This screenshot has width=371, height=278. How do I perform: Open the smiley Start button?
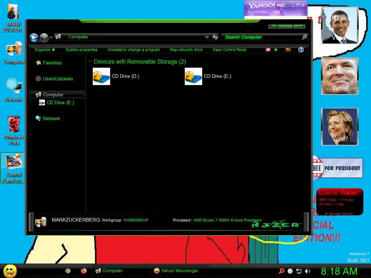point(10,271)
